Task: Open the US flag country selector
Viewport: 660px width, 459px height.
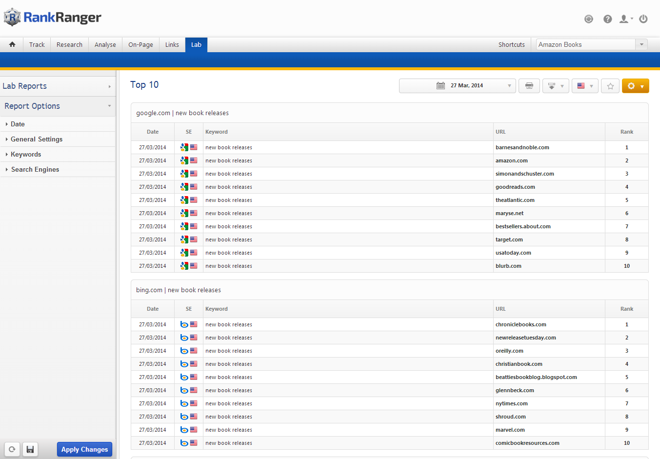Action: click(x=584, y=86)
